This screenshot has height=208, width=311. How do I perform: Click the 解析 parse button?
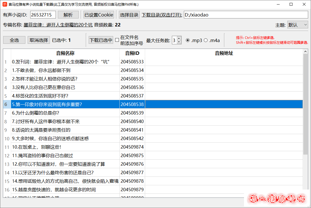(68, 15)
